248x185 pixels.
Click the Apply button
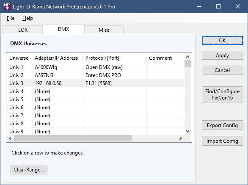(x=222, y=55)
